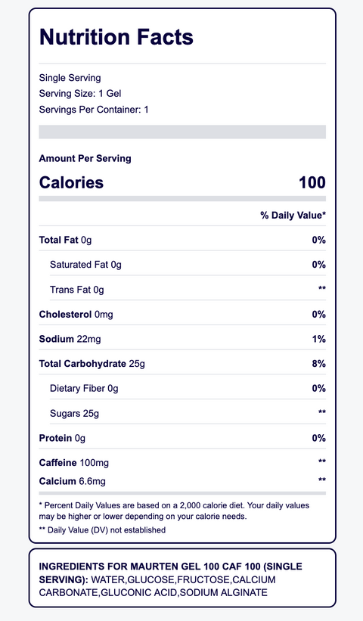Click the % Daily Value* header

click(x=293, y=216)
